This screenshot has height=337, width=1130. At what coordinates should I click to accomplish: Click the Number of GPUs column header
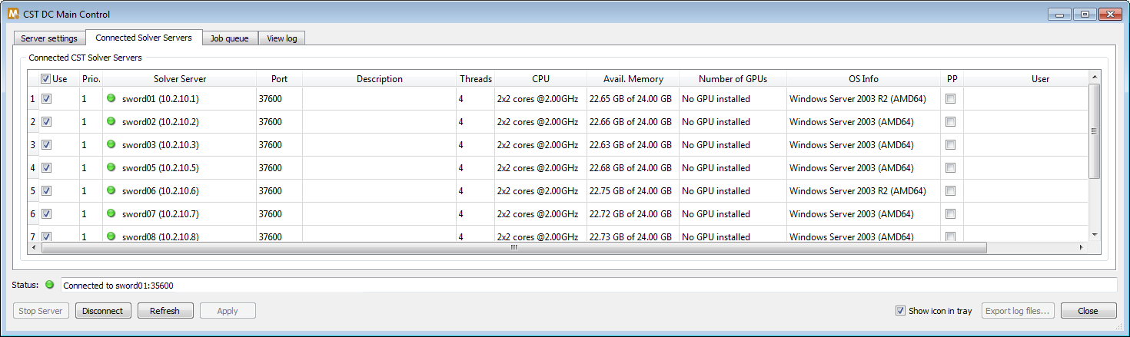733,78
